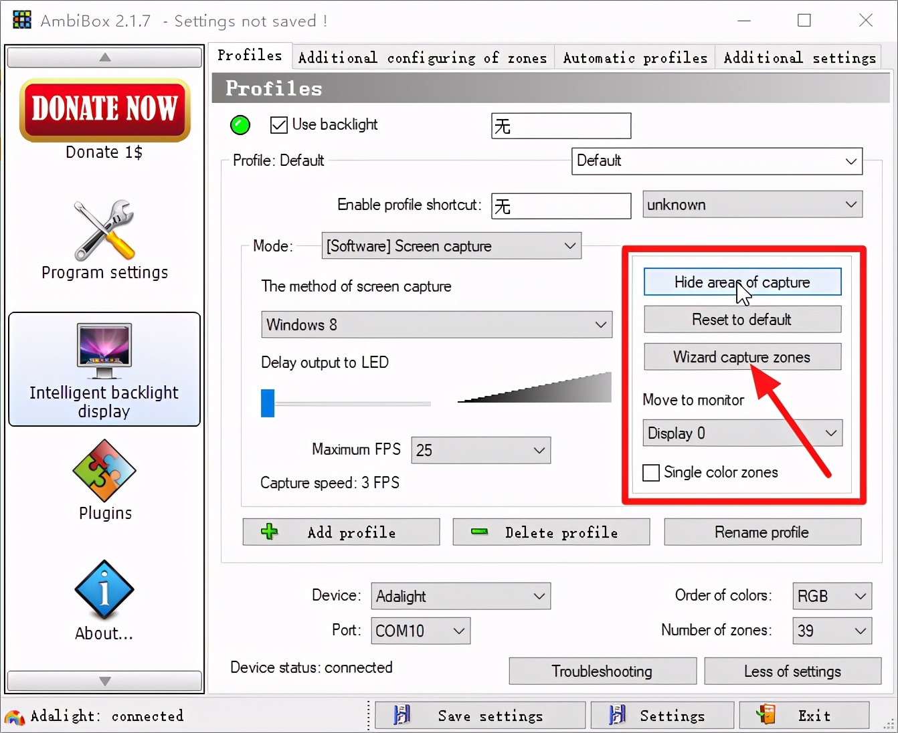Click the AmbiBox title bar app icon
898x733 pixels.
pyautogui.click(x=22, y=20)
